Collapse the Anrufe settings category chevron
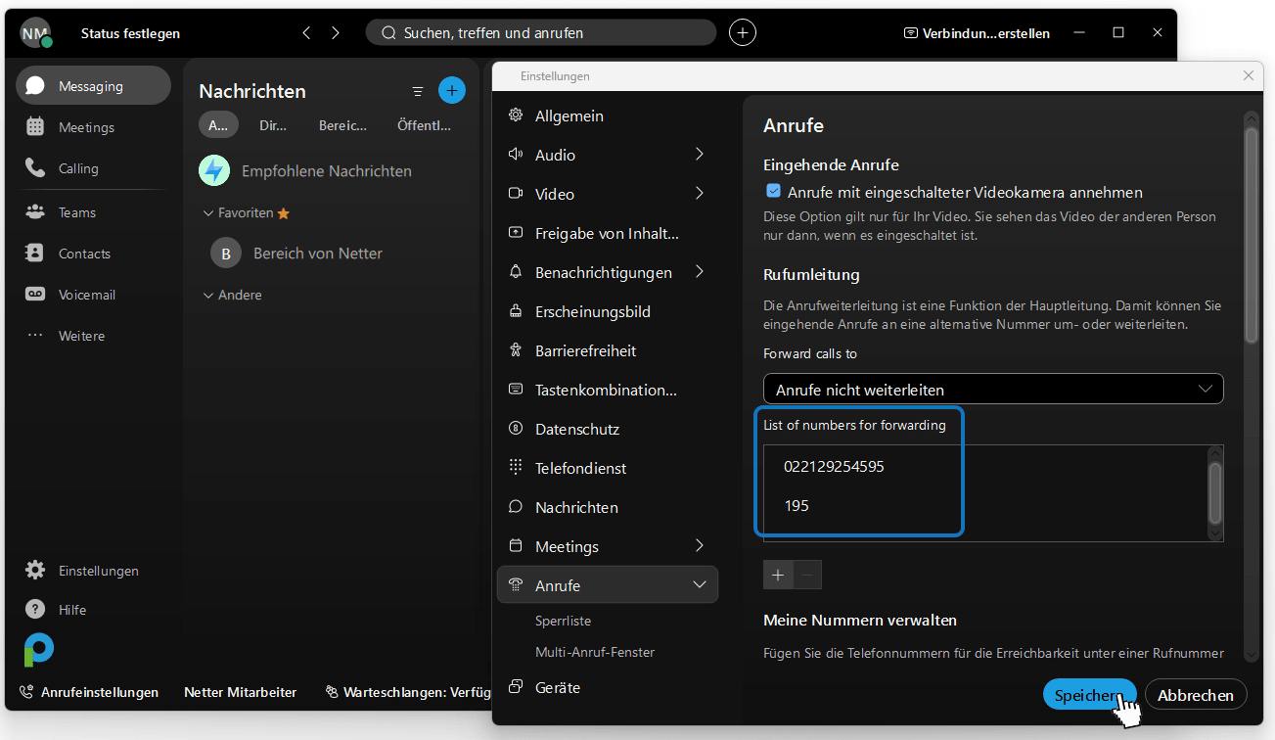The image size is (1275, 740). (x=700, y=584)
